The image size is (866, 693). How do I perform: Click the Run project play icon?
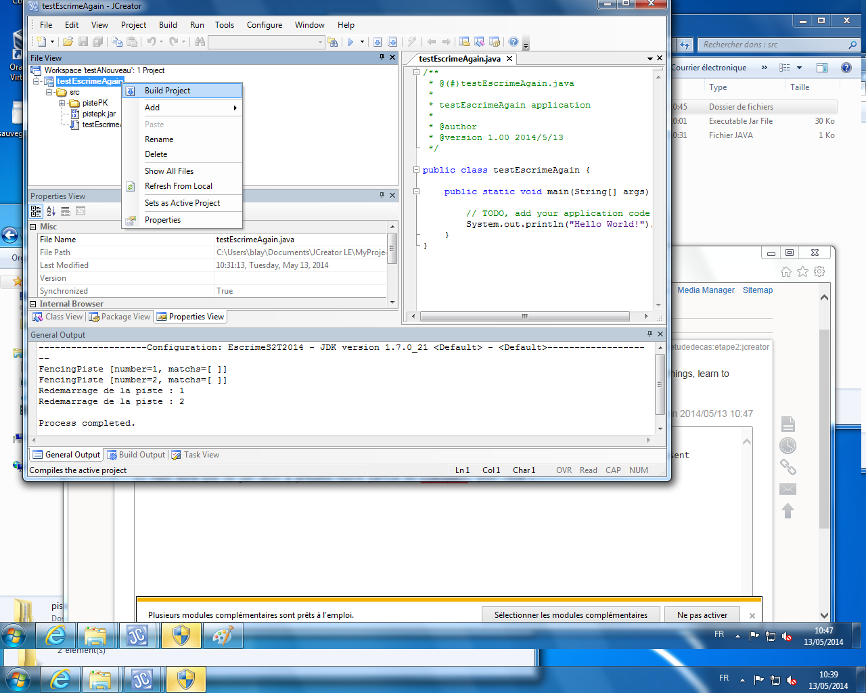350,42
